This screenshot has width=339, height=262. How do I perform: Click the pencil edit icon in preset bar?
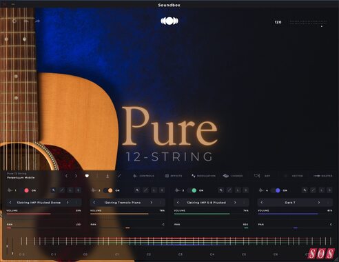[119, 176]
